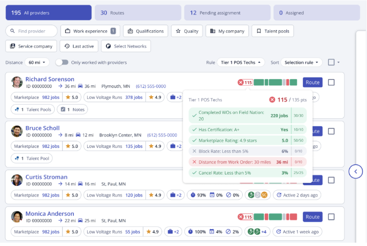Toggle Only worked with providers switch

point(62,62)
